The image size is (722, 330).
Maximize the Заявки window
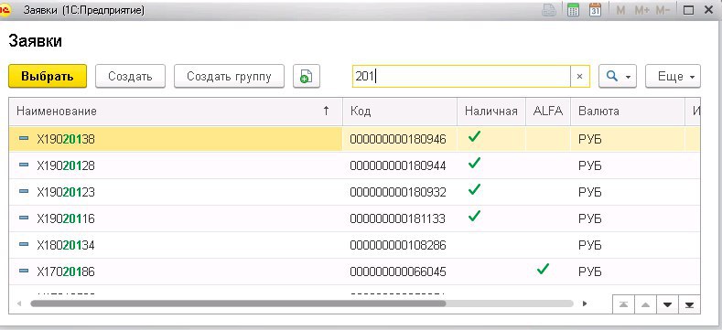(x=688, y=10)
